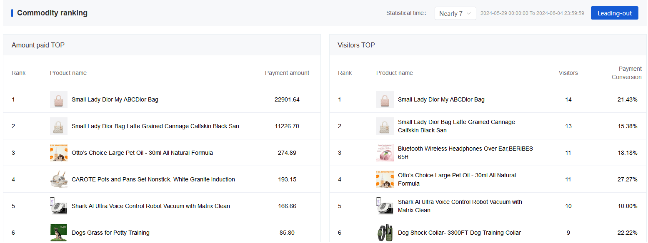Click payment amount 166.66
The height and width of the screenshot is (243, 648).
click(287, 206)
